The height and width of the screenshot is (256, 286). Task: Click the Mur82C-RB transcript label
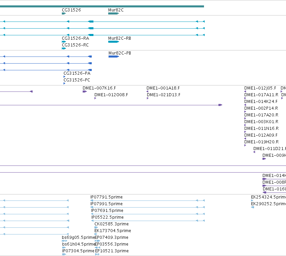119,38
